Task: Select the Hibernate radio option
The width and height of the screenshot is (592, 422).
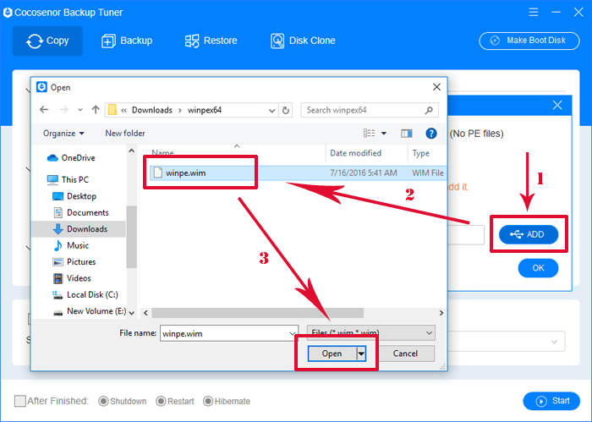Action: coord(208,401)
